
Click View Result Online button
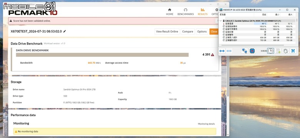pos(167,32)
